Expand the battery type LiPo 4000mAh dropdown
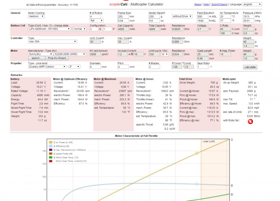Viewport: 280px width, 201px height. [x=49, y=29]
